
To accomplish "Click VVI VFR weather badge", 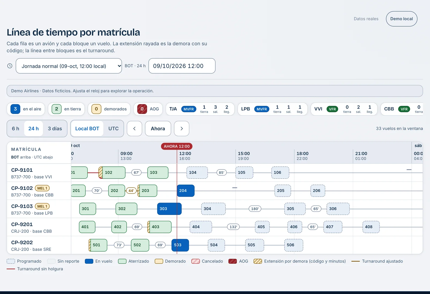I will (332, 109).
